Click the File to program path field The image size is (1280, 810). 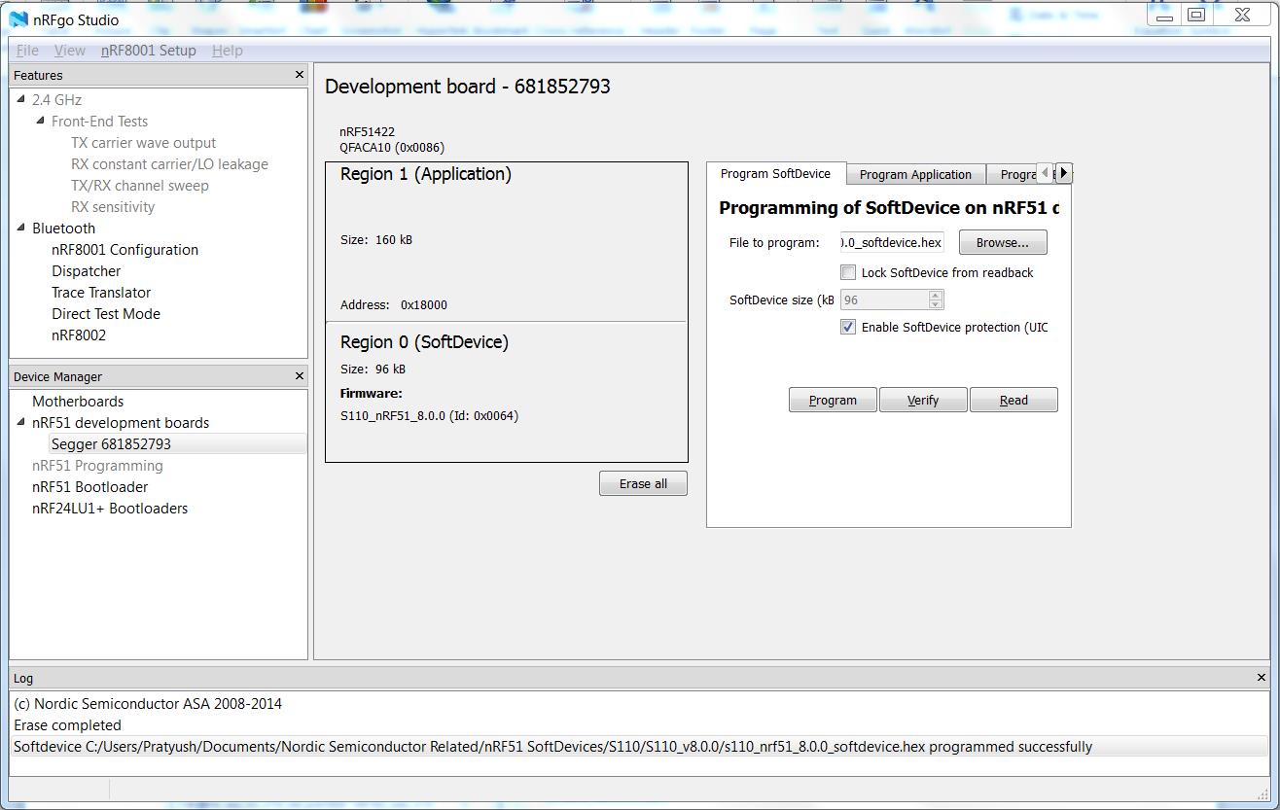pyautogui.click(x=892, y=242)
